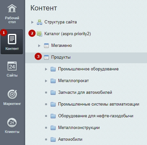
Task: Open Оборудование для нефте-газодобычи section
Action: (x=96, y=116)
